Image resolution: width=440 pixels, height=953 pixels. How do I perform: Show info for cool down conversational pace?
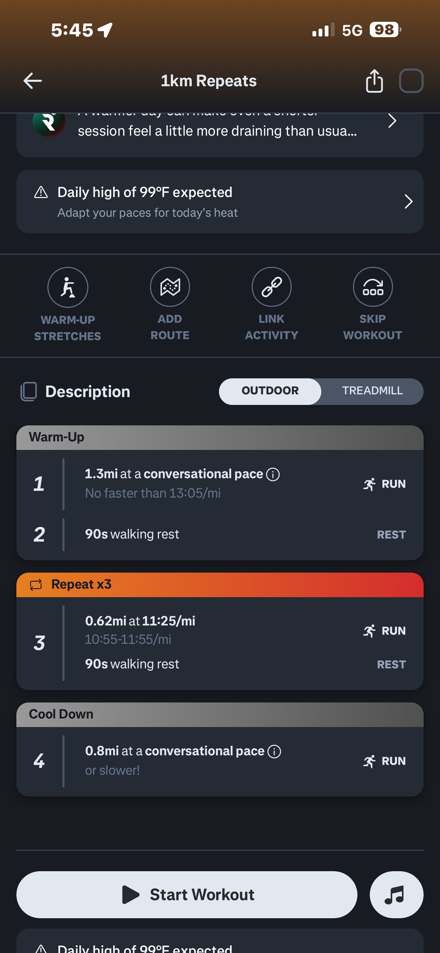274,751
